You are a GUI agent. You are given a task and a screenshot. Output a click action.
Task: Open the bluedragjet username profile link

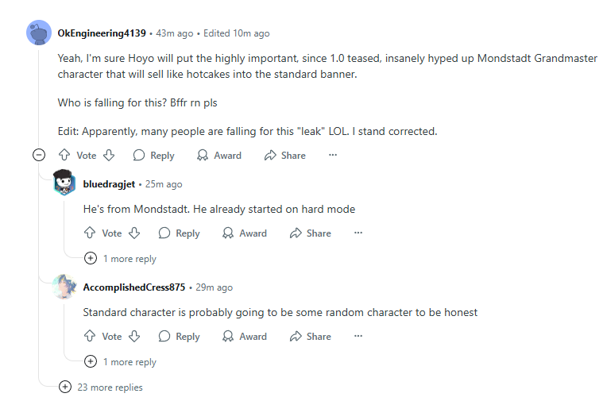pos(109,184)
